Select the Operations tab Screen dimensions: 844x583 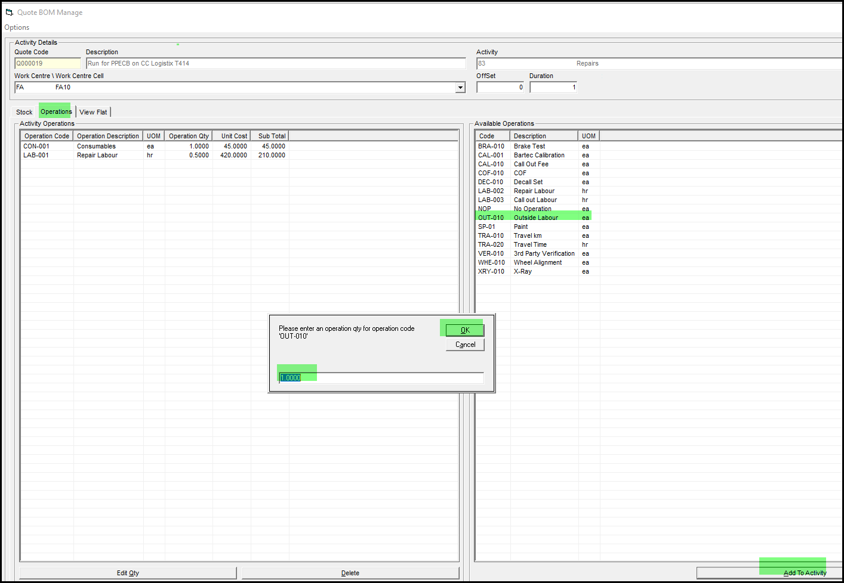[56, 111]
